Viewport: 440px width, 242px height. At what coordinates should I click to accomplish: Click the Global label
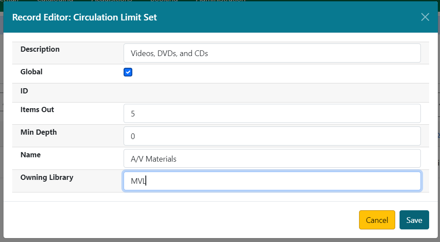click(x=31, y=72)
